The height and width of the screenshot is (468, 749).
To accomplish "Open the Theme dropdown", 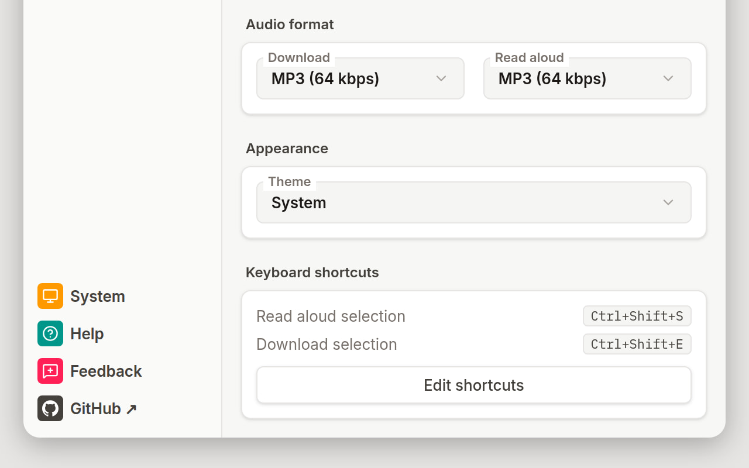I will 474,202.
